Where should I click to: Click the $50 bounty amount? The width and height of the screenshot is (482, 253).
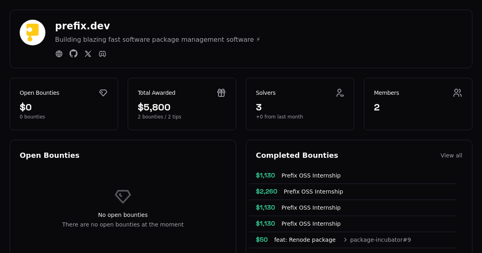click(x=262, y=240)
